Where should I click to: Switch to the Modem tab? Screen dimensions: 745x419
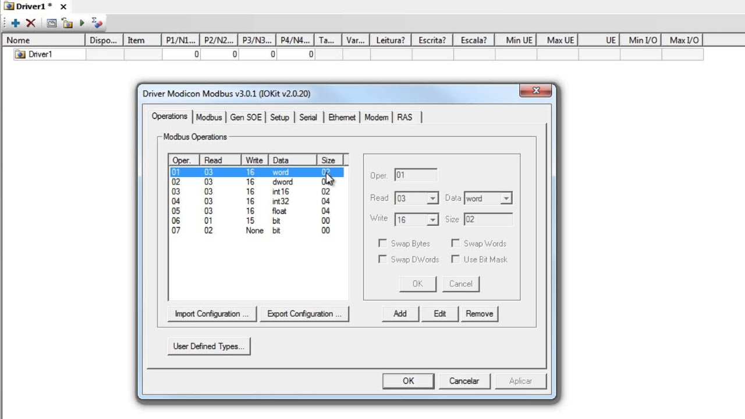pos(376,118)
